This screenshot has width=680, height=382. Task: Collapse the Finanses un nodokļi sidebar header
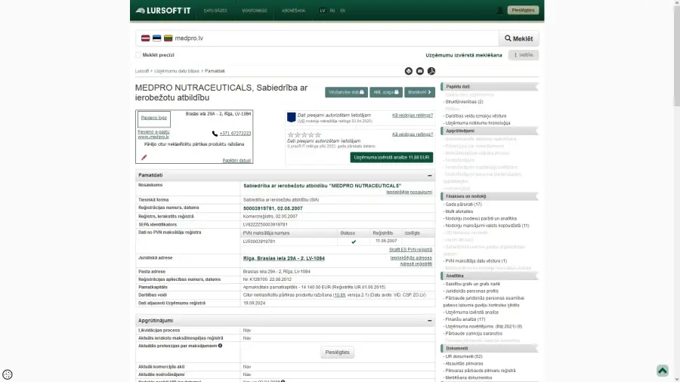point(489,196)
